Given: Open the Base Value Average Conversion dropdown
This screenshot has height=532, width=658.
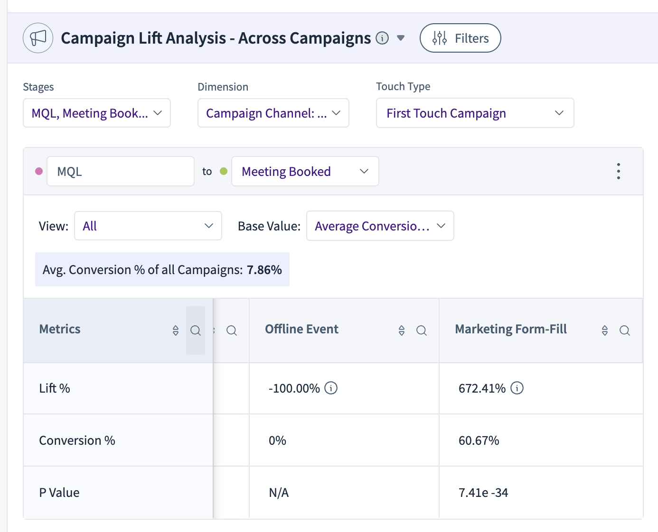Looking at the screenshot, I should click(x=380, y=226).
